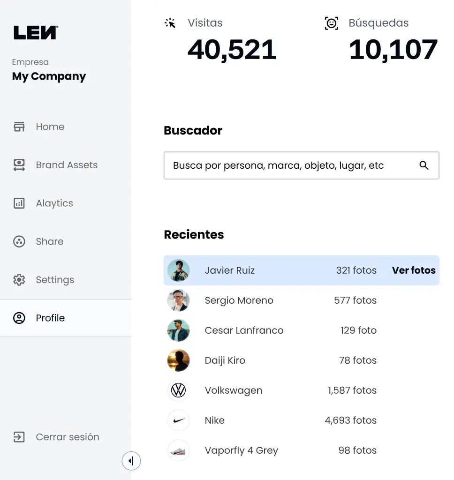454x480 pixels.
Task: Click the Recientes heading
Action: pos(194,234)
